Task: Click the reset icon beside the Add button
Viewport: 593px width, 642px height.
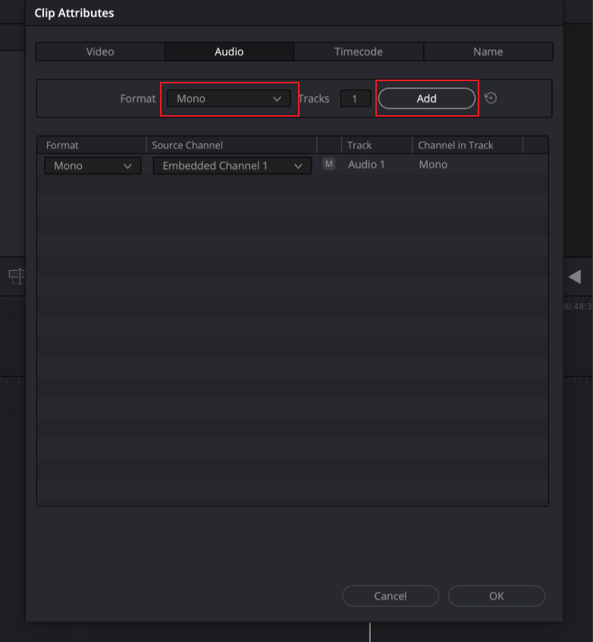Action: [x=491, y=99]
